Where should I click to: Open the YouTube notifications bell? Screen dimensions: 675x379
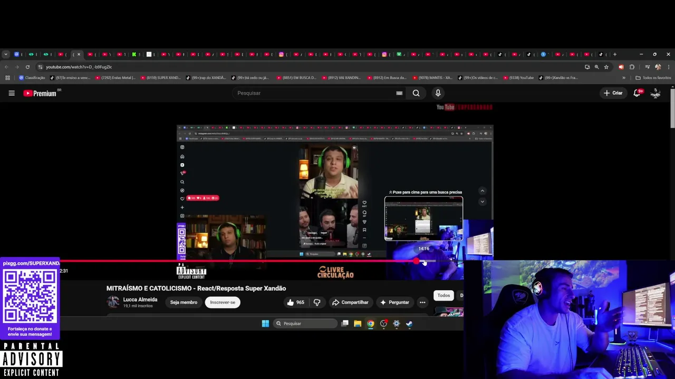pyautogui.click(x=637, y=93)
